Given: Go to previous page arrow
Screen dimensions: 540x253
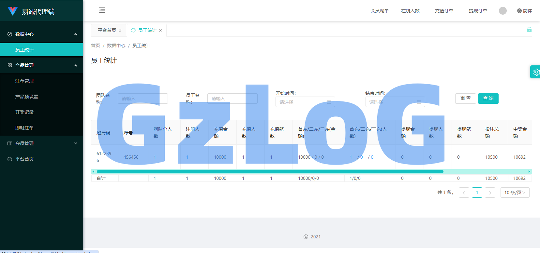Looking at the screenshot, I should (464, 193).
